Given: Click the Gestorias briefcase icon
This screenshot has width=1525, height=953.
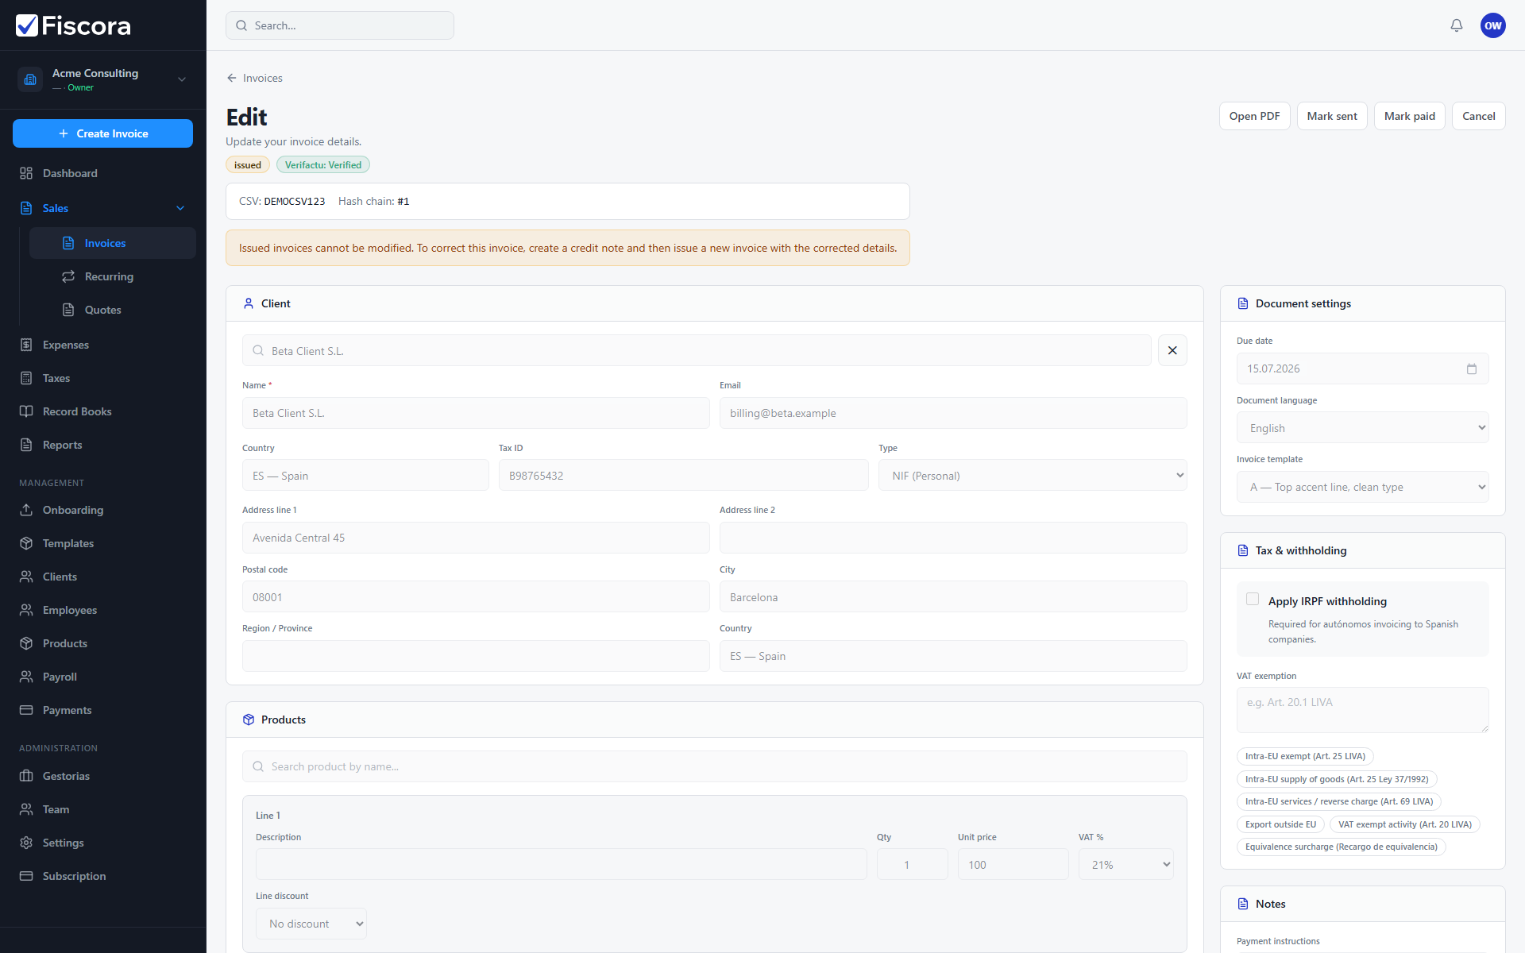Looking at the screenshot, I should [26, 776].
